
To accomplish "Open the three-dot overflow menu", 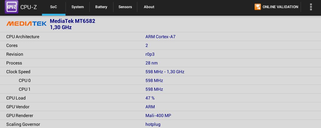I will [311, 7].
